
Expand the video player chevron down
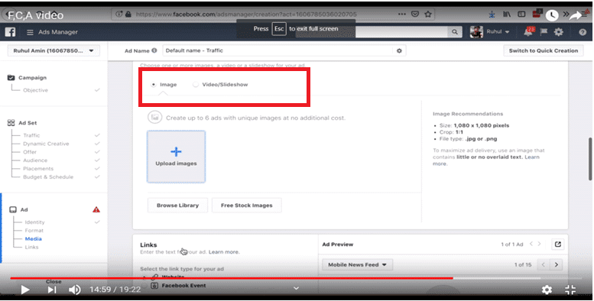(297, 289)
